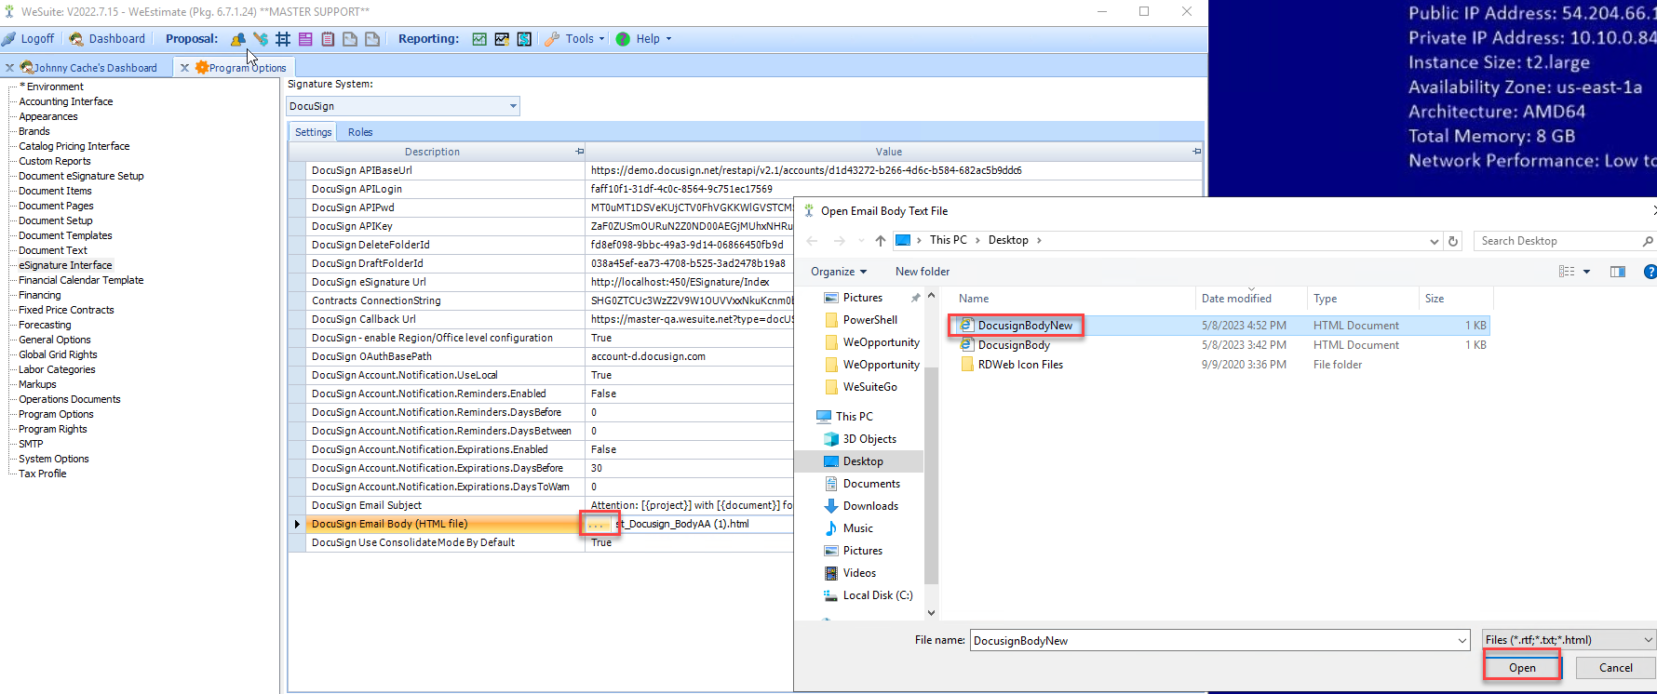Click the Logoff plug icon in toolbar
1657x694 pixels.
[8, 39]
